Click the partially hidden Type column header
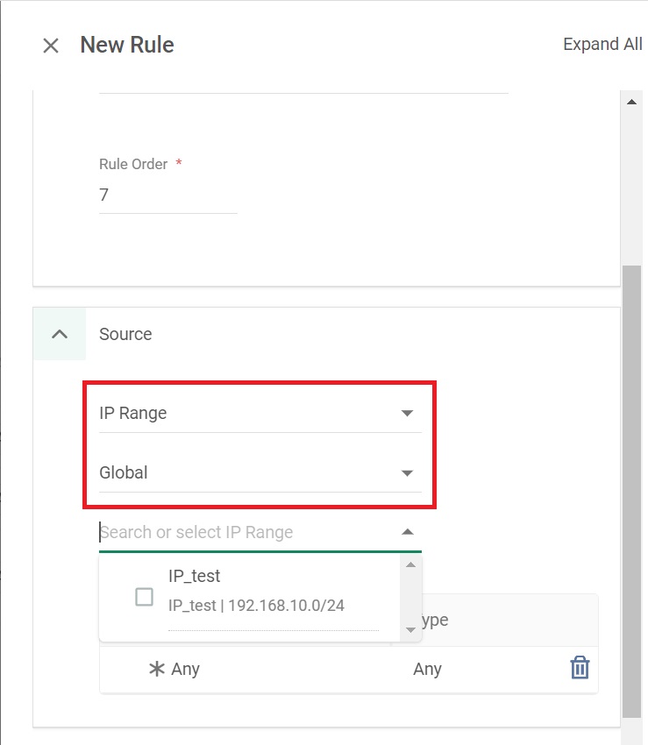The width and height of the screenshot is (648, 745). click(435, 620)
